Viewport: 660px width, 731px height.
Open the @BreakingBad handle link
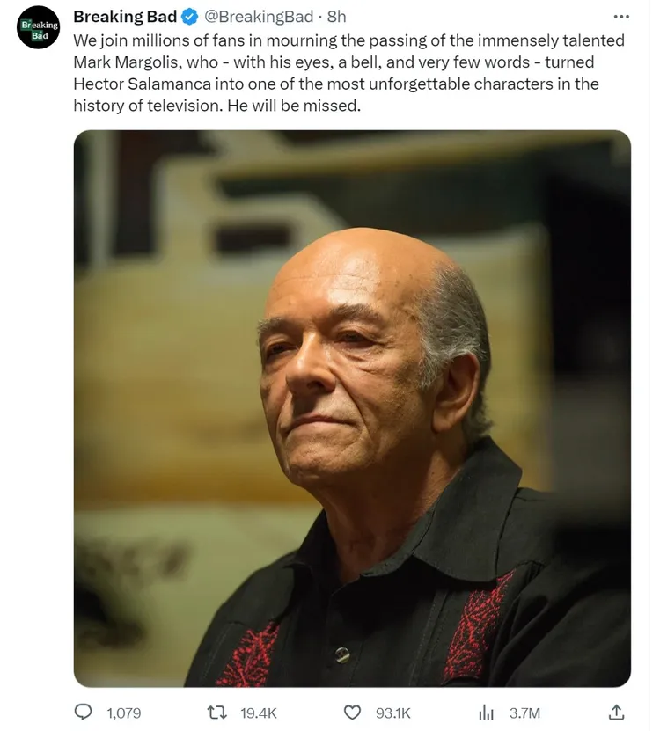[x=259, y=17]
